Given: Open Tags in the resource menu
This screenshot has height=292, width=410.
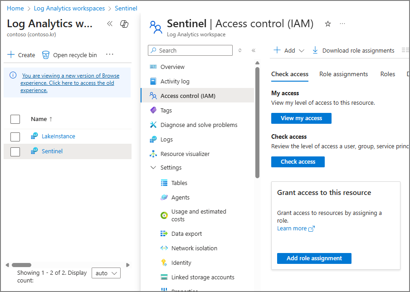Looking at the screenshot, I should (x=166, y=110).
